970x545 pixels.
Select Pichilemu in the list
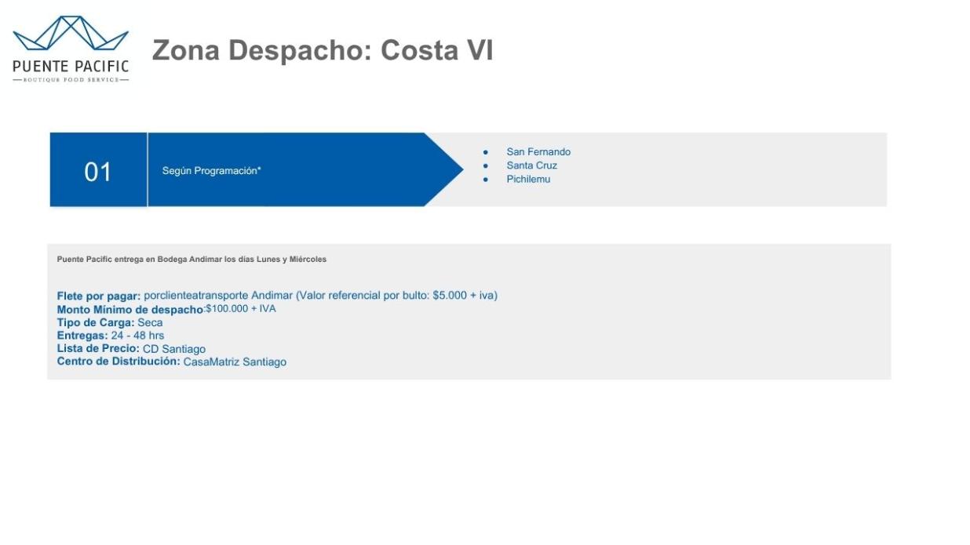point(528,180)
